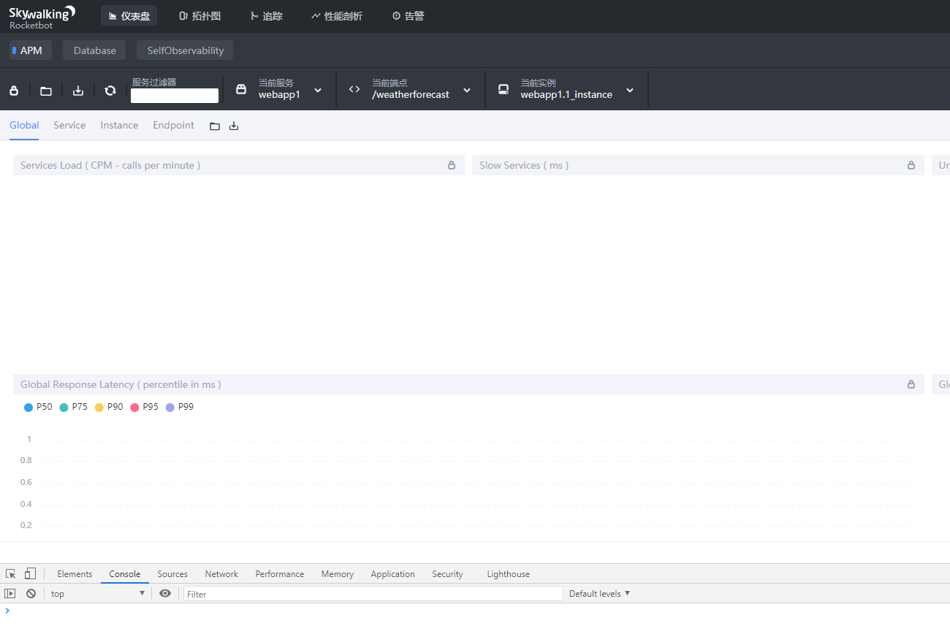Click the lock icon left of the folder icon
This screenshot has height=626, width=950.
(13, 90)
